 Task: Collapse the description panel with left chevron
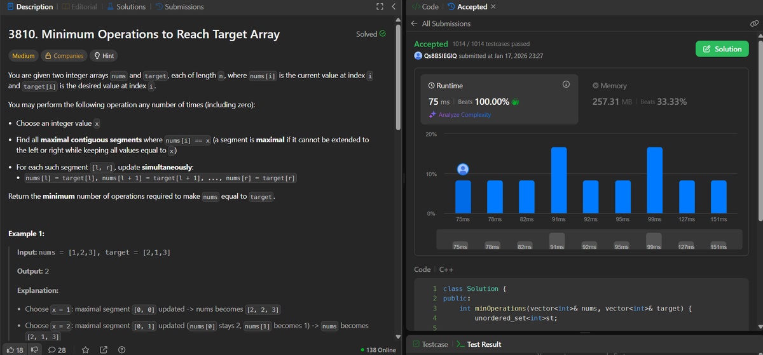[x=394, y=6]
